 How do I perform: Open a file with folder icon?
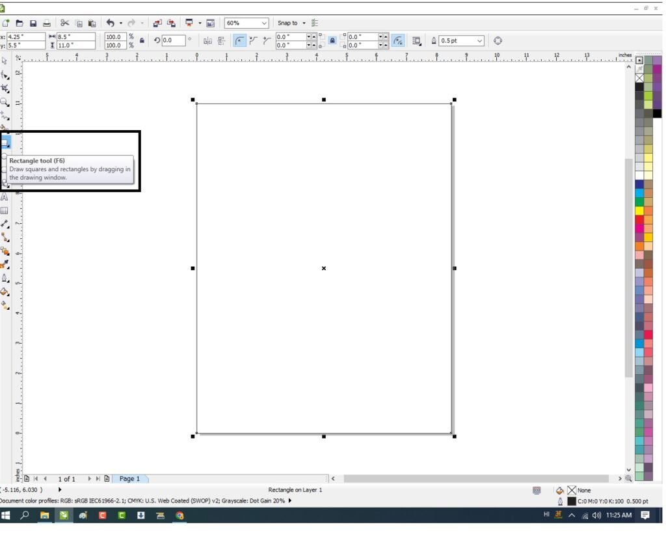20,23
